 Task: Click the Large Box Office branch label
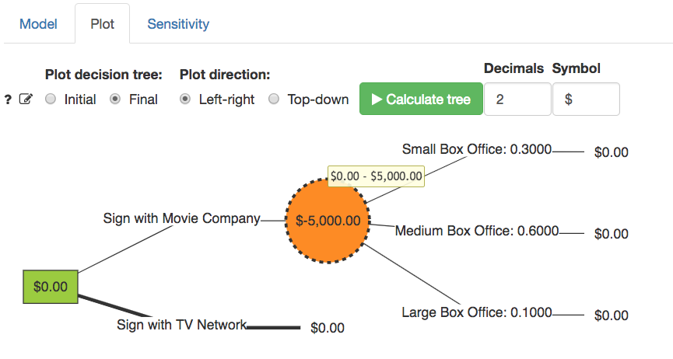[x=476, y=312]
